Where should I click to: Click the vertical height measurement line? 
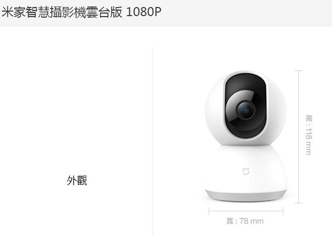pyautogui.click(x=298, y=137)
